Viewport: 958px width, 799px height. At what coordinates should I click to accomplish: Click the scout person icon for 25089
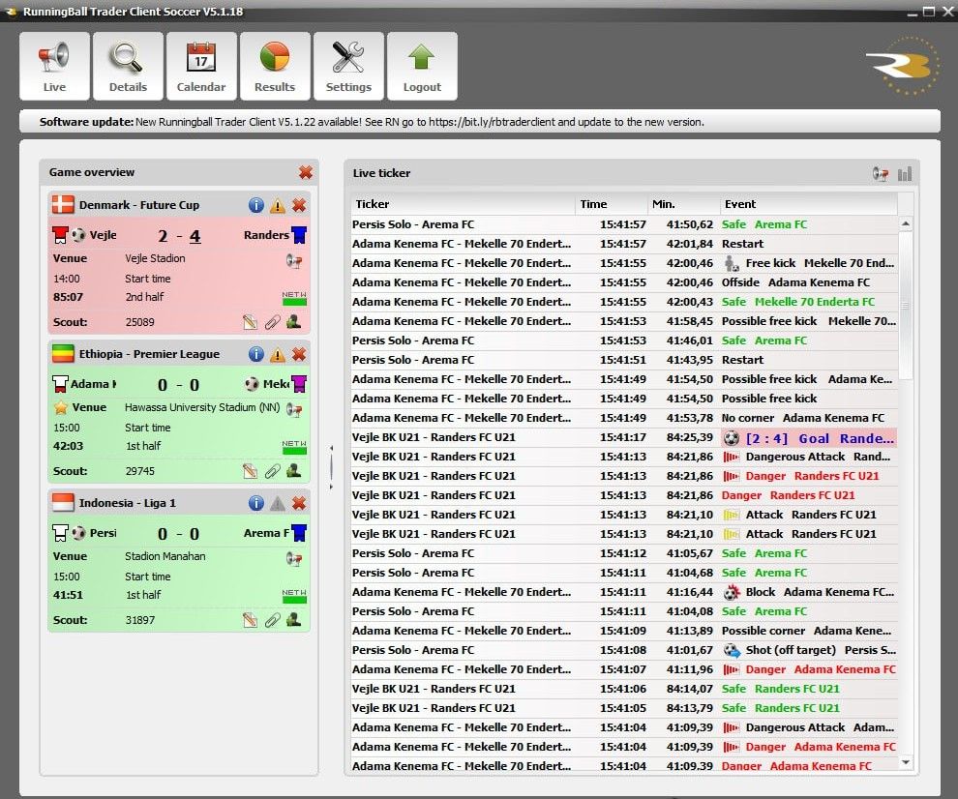tap(294, 321)
